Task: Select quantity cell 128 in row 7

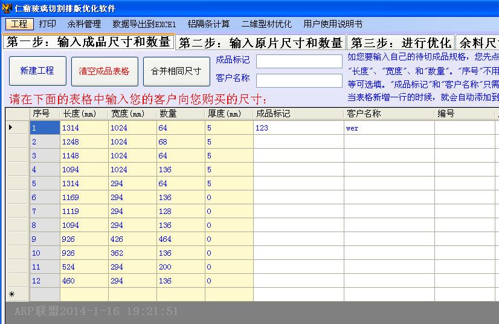Action: click(181, 211)
